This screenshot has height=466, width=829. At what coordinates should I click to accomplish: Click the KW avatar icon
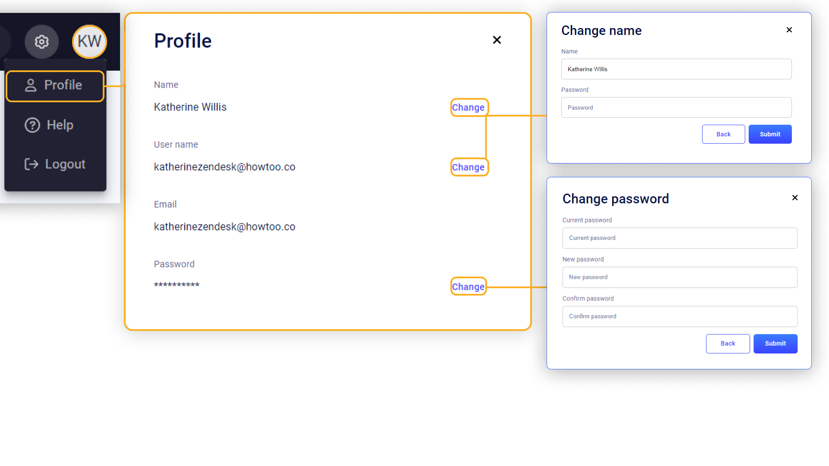[89, 41]
